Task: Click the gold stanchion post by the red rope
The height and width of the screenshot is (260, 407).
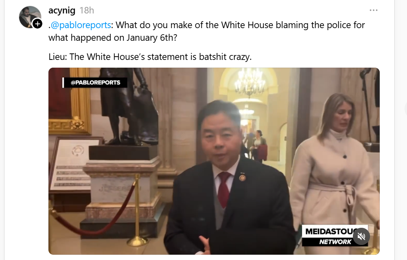Action: (x=137, y=211)
